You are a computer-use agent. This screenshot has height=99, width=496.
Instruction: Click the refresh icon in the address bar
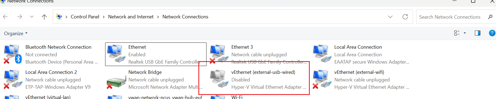click(x=405, y=17)
